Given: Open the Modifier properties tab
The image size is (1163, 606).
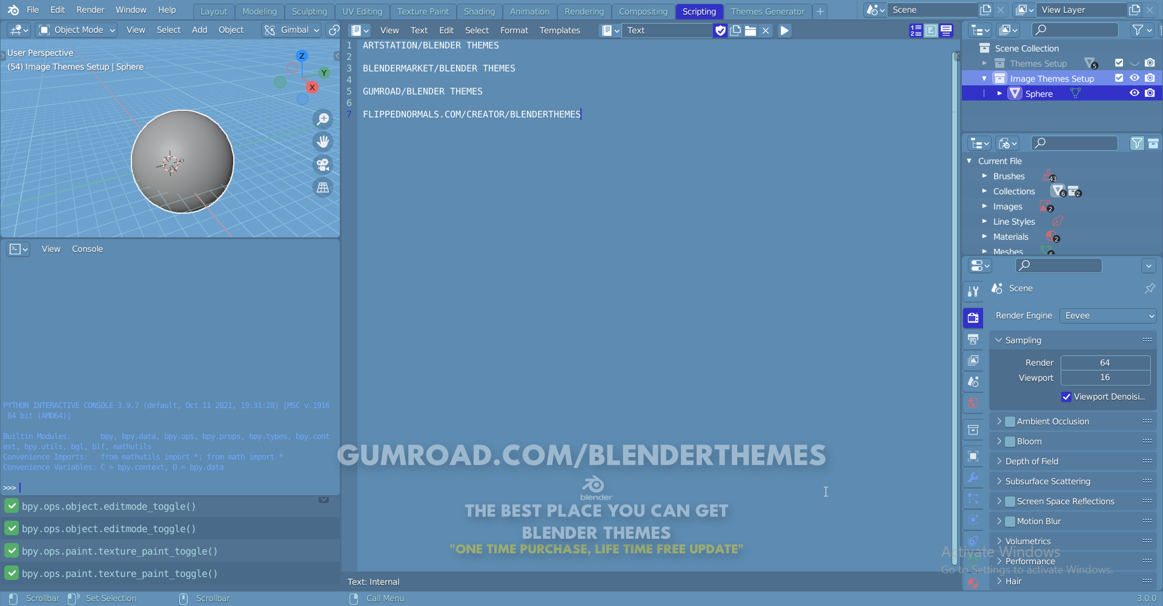Looking at the screenshot, I should [x=973, y=477].
